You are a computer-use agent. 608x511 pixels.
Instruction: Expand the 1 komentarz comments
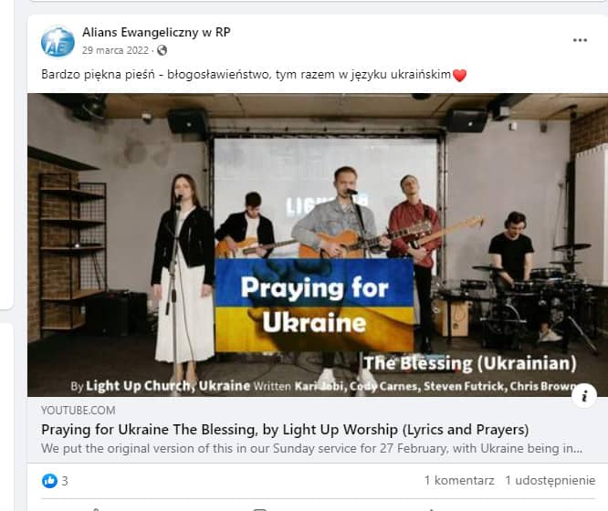pos(459,480)
